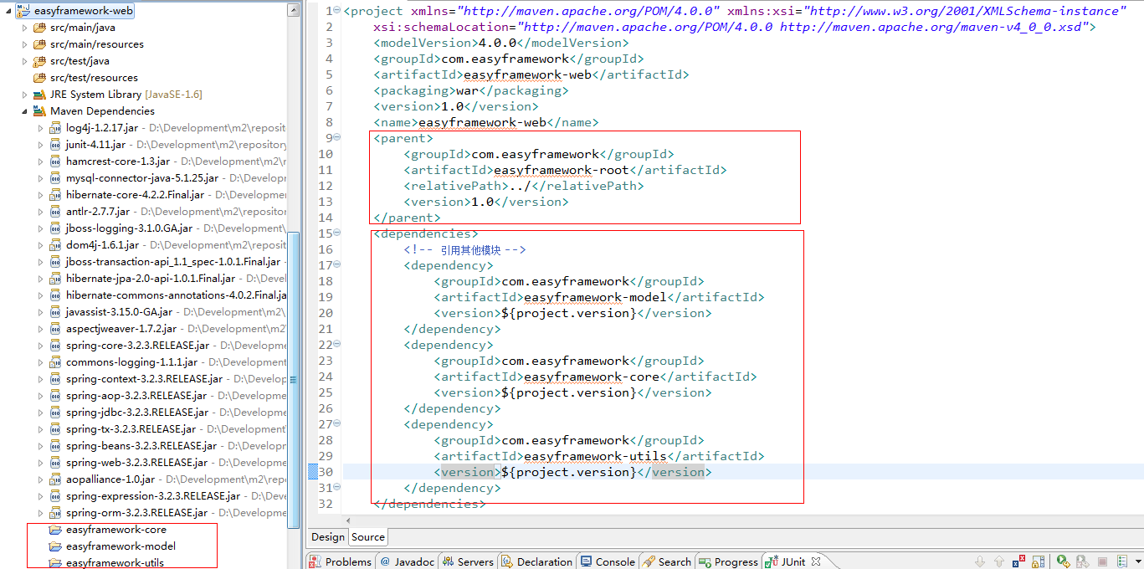Click the easyframework-core project folder icon
This screenshot has width=1144, height=569.
coord(55,530)
